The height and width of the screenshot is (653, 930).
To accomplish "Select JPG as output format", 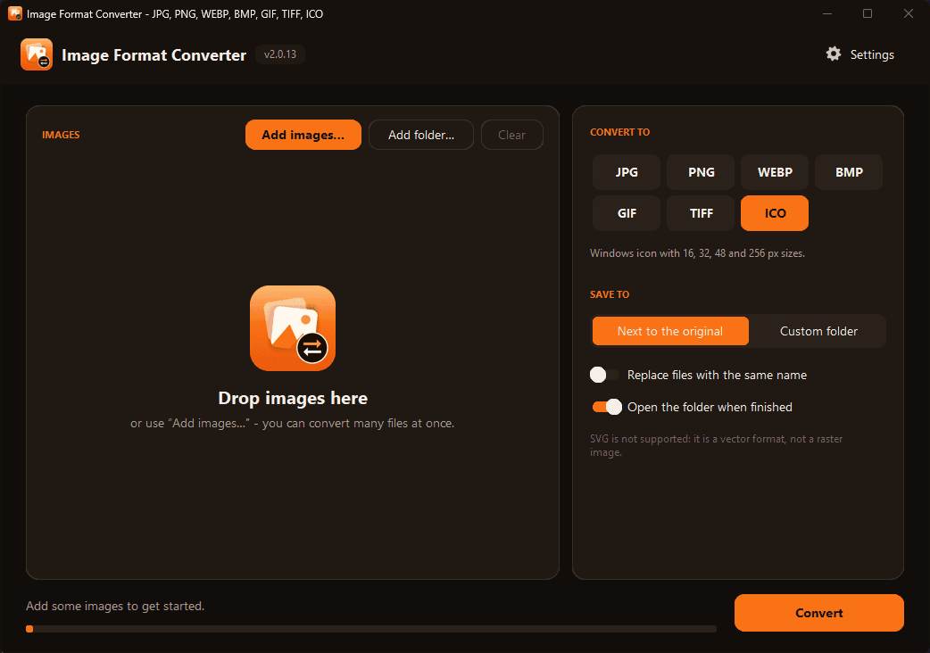I will click(x=627, y=172).
